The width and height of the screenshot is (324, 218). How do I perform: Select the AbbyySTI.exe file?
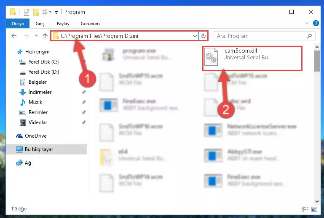click(242, 155)
